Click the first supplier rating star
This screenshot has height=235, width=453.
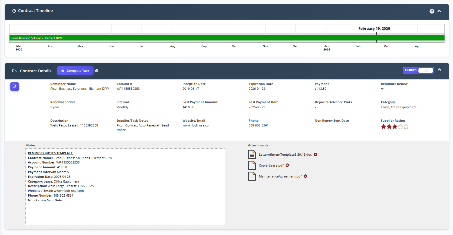pos(383,127)
